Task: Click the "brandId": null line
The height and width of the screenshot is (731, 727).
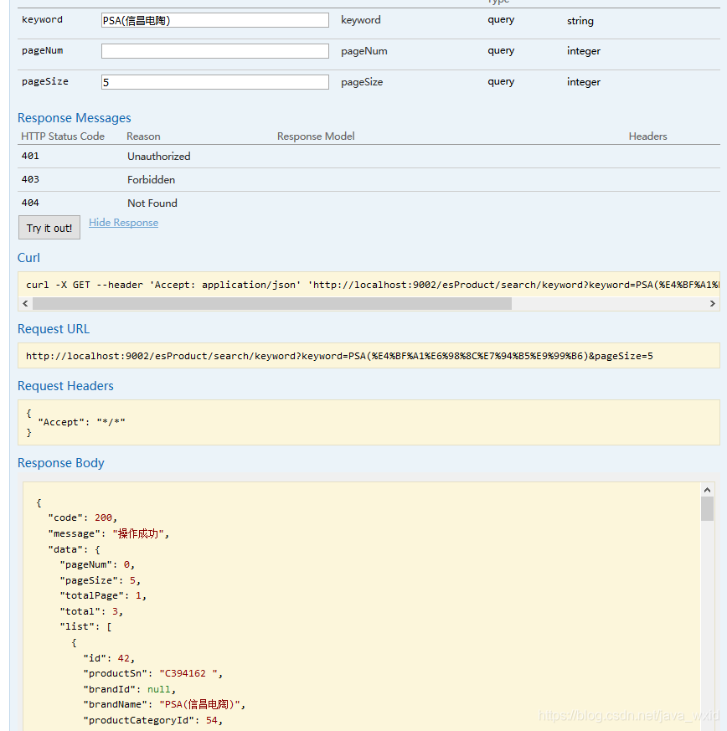Action: 130,689
